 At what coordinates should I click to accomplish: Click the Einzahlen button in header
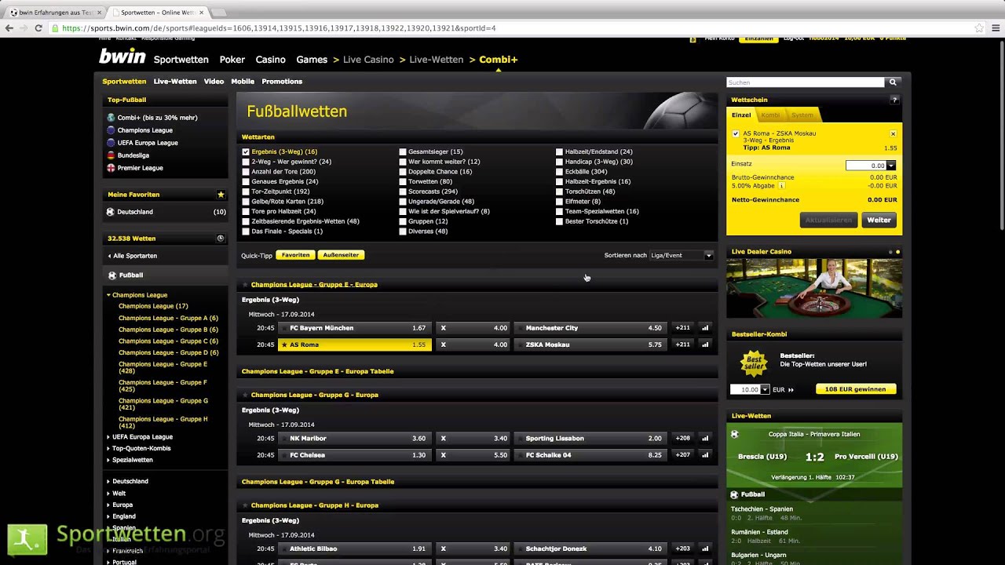click(758, 38)
